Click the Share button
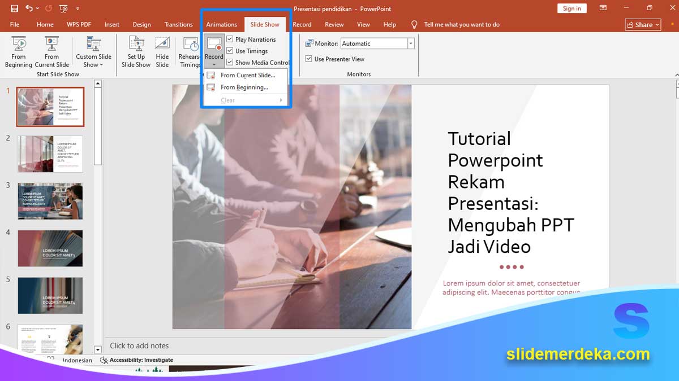Image resolution: width=679 pixels, height=381 pixels. click(x=643, y=24)
